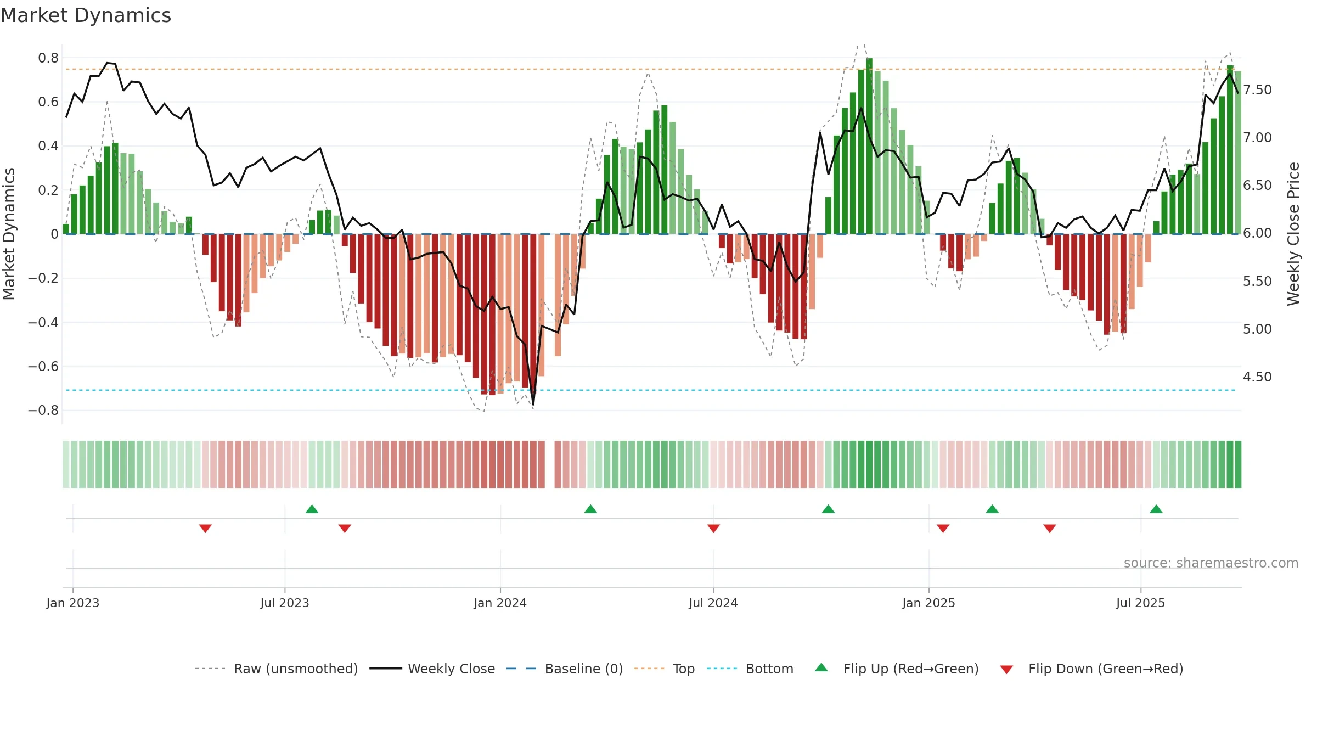
Task: Click the flip-up marker just after Jul 2025
Action: 1156,509
